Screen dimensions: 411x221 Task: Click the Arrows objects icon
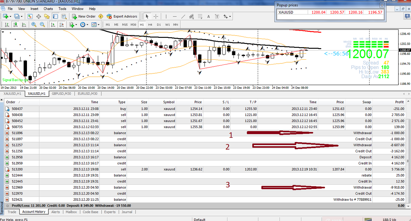pos(225,16)
